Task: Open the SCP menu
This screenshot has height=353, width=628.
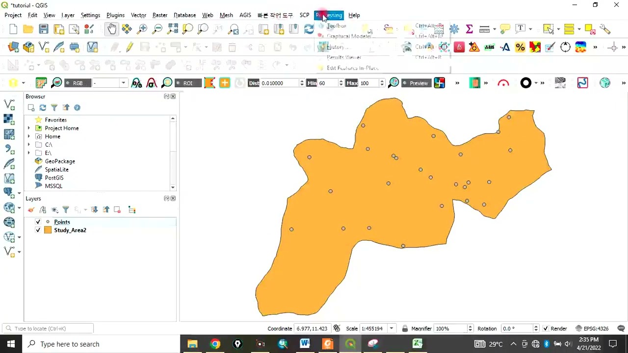Action: coord(304,15)
